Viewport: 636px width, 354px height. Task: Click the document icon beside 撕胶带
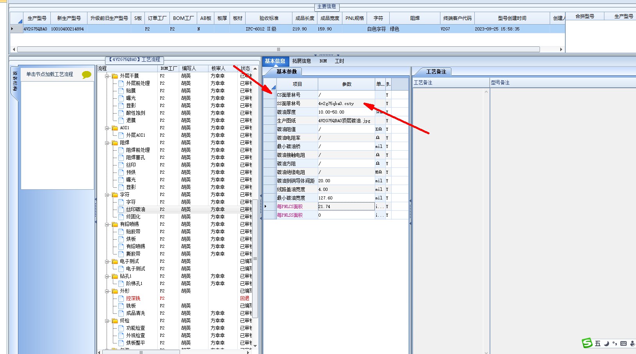click(x=121, y=254)
